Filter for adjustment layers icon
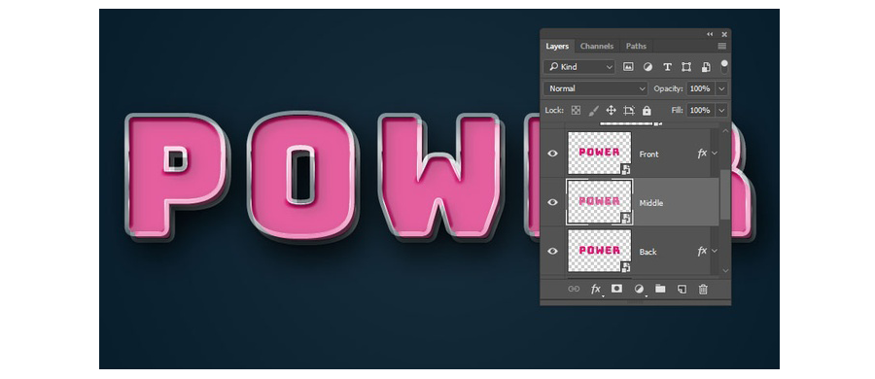This screenshot has width=875, height=379. coord(647,67)
